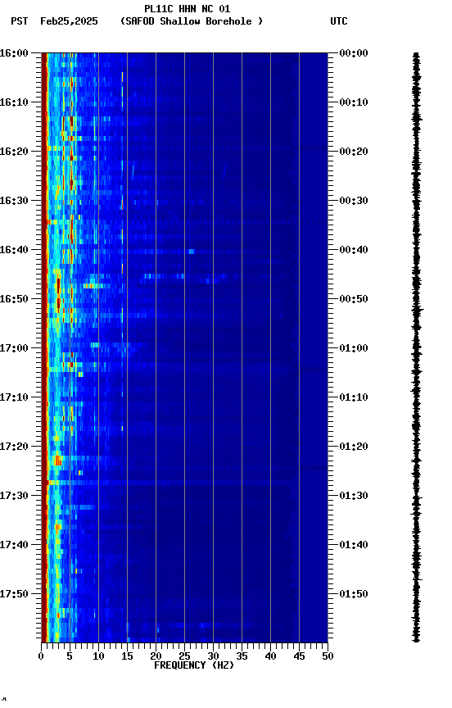This screenshot has width=452, height=708.
Task: Click the UTC timezone label
Action: click(339, 21)
